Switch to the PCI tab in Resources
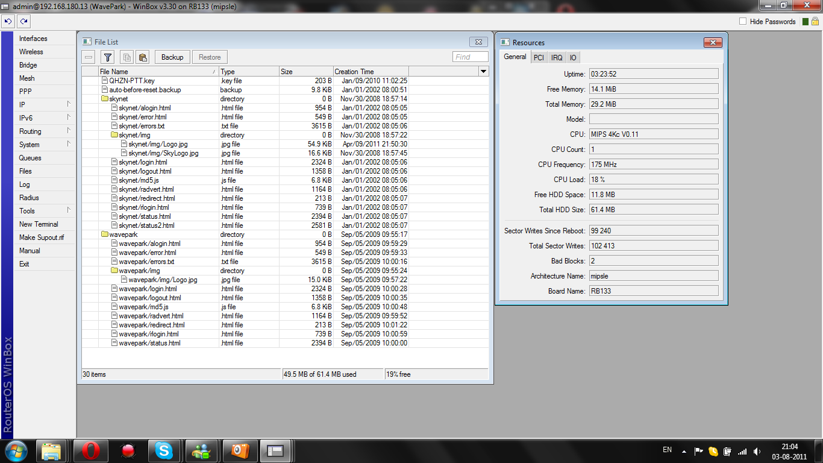Screen dimensions: 823x463 tap(539, 57)
